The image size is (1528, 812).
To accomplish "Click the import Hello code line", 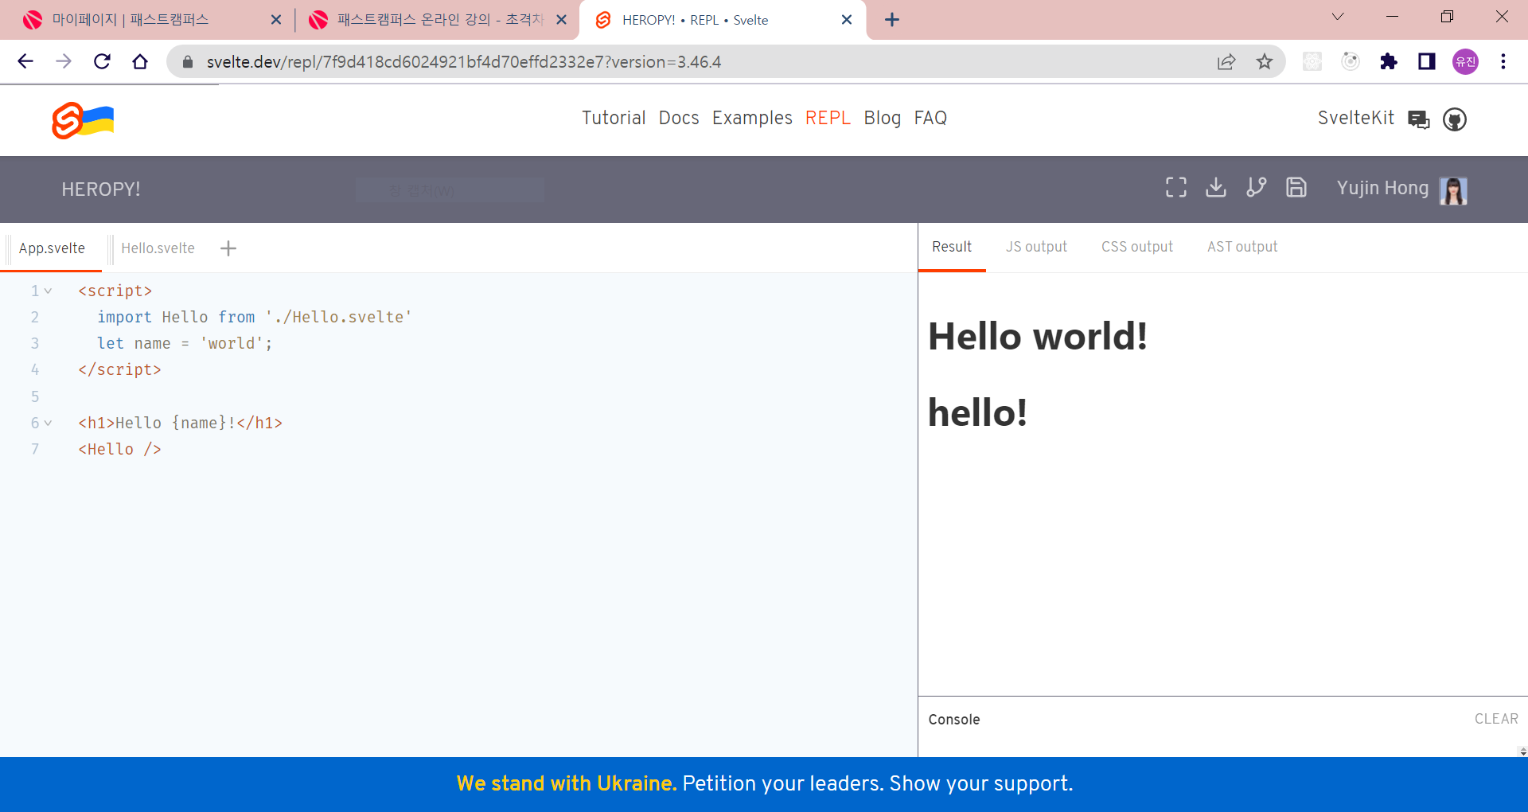I will (255, 318).
